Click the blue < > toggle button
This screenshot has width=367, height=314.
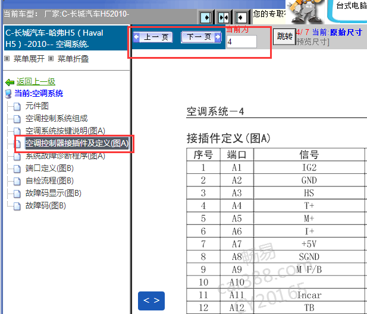151,301
